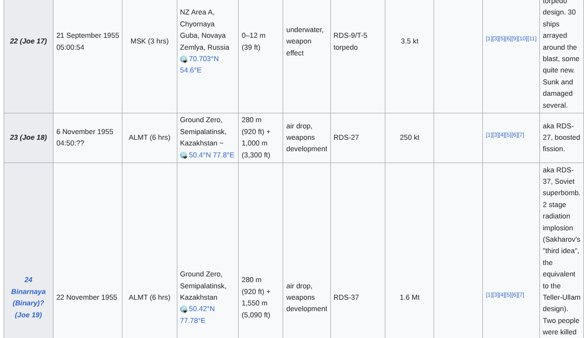584x338 pixels.
Task: Click the 22 (Joe 17) row header cell
Action: [x=29, y=41]
